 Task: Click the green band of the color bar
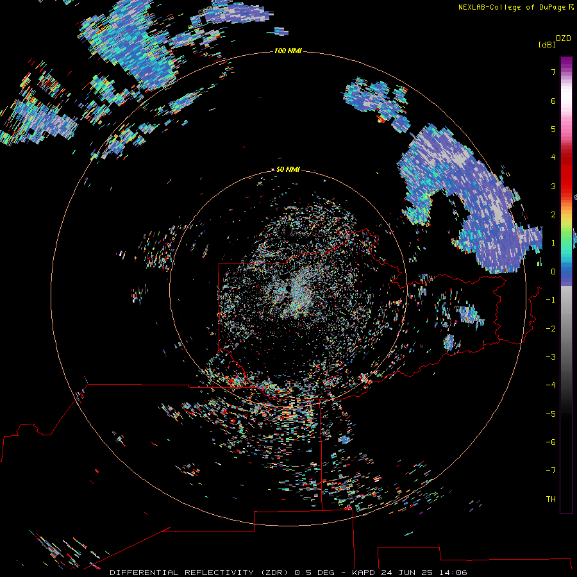pyautogui.click(x=566, y=239)
